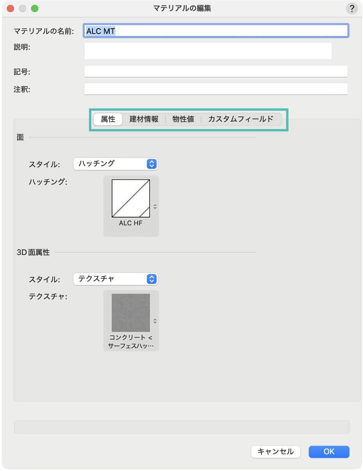Select the カスタムフィールド tab

pyautogui.click(x=240, y=119)
